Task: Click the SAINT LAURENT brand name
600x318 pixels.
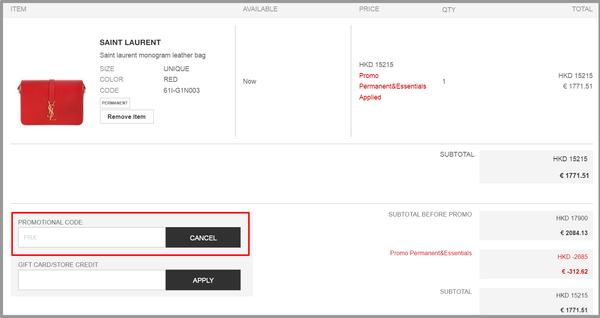Action: [x=130, y=42]
